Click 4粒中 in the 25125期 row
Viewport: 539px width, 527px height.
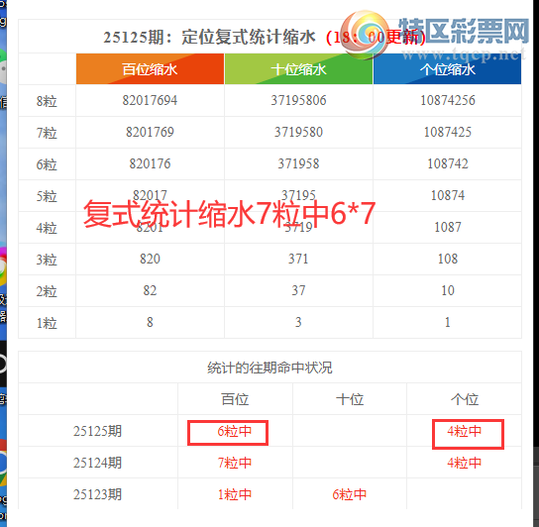(464, 431)
